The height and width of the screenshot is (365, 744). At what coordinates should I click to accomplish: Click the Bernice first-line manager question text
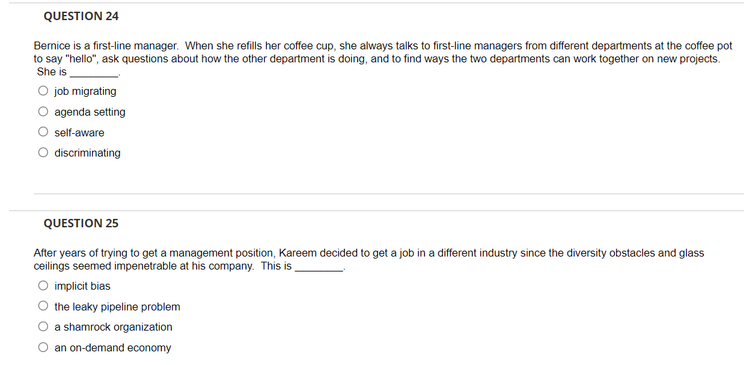click(383, 59)
